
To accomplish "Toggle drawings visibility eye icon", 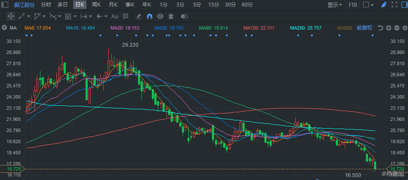I will 160,16.
